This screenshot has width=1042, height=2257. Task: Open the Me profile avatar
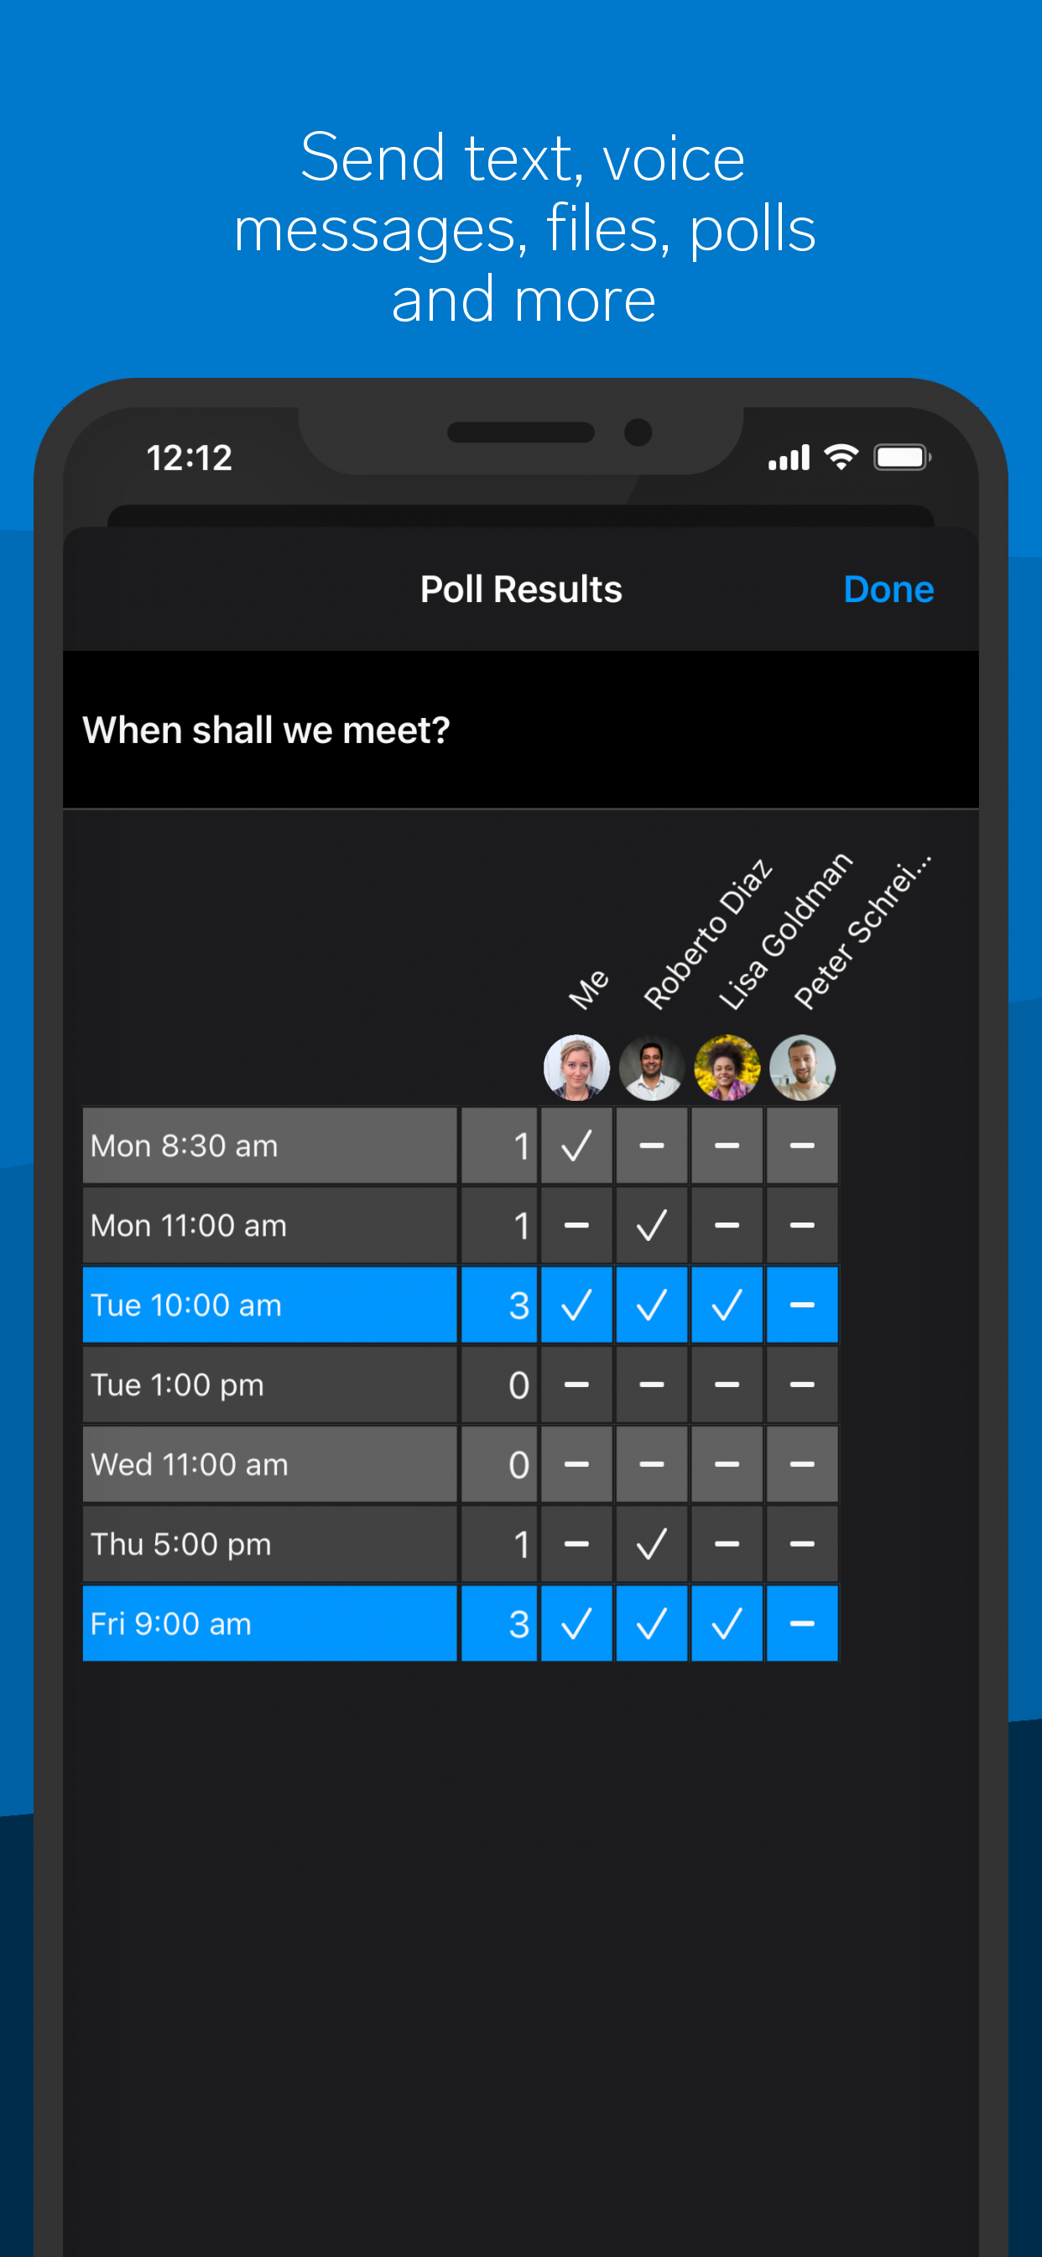click(576, 1067)
